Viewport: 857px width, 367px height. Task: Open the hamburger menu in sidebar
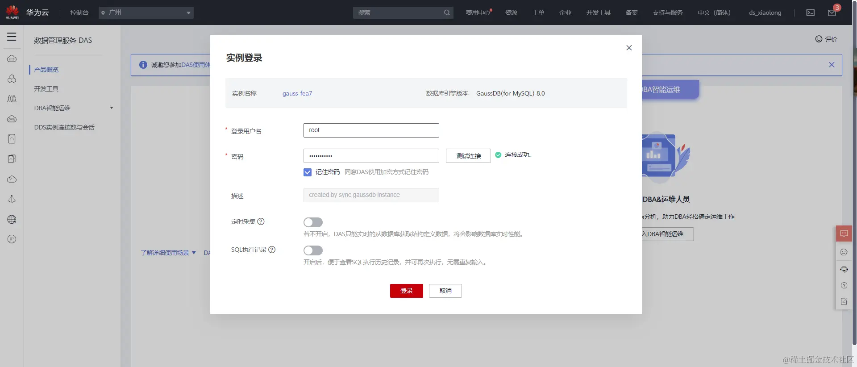tap(12, 37)
